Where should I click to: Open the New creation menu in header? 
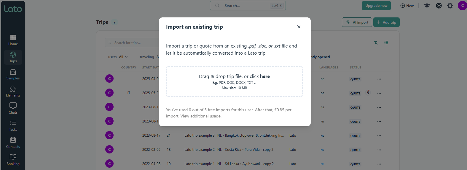pos(407,6)
